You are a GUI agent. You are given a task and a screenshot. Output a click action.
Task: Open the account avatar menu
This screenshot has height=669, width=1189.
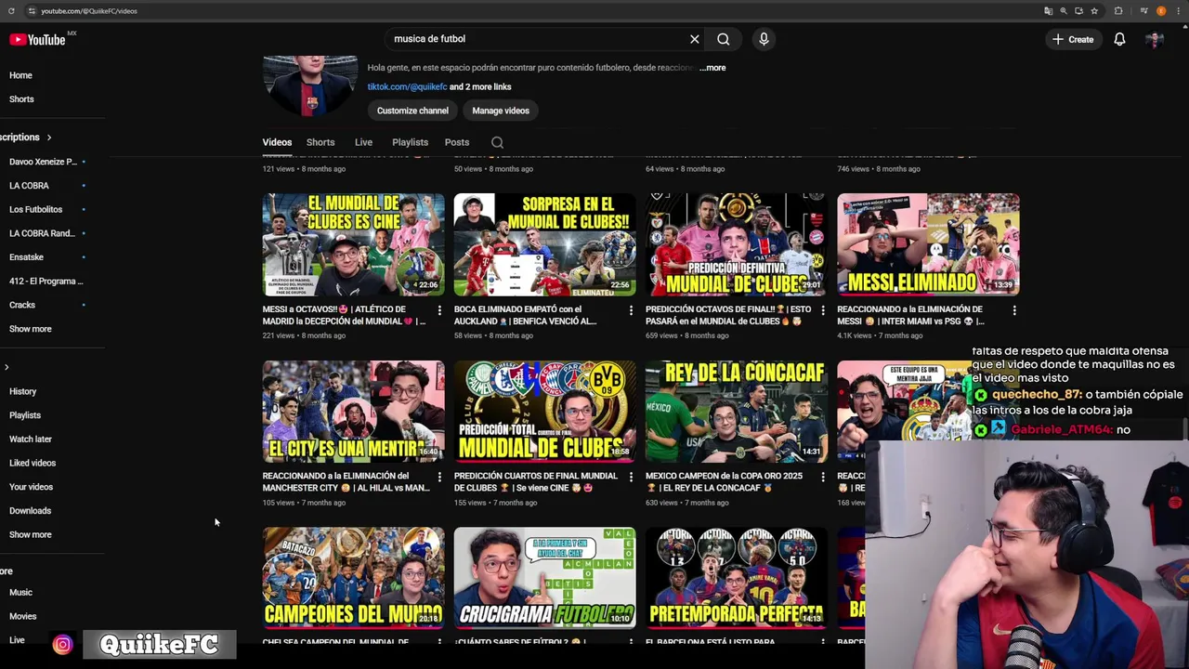tap(1155, 39)
